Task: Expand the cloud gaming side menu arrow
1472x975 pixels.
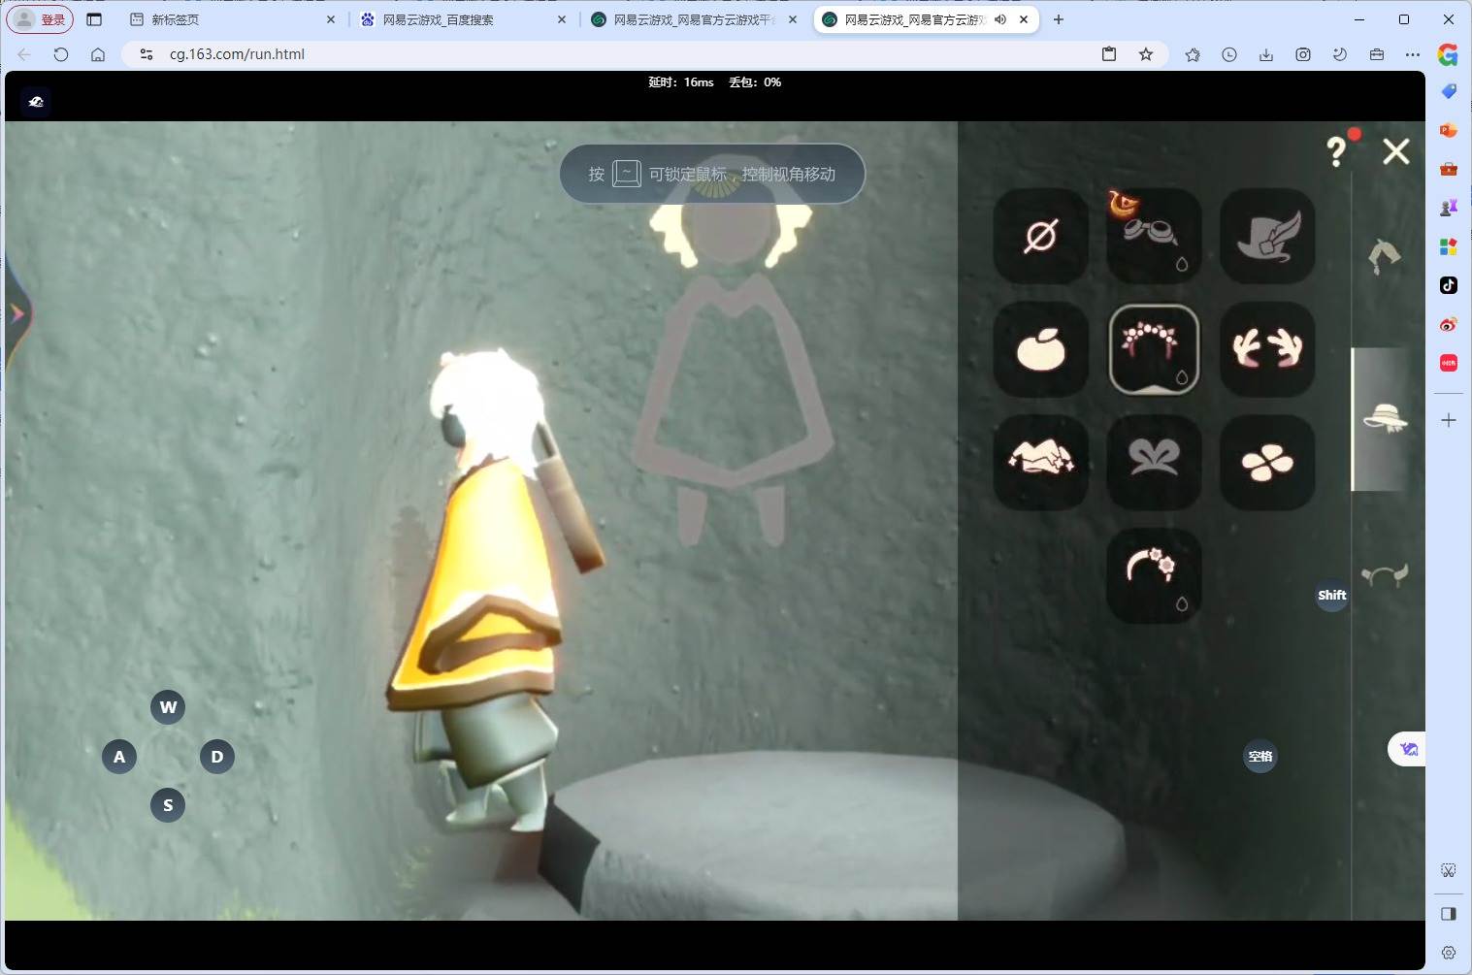Action: [17, 313]
